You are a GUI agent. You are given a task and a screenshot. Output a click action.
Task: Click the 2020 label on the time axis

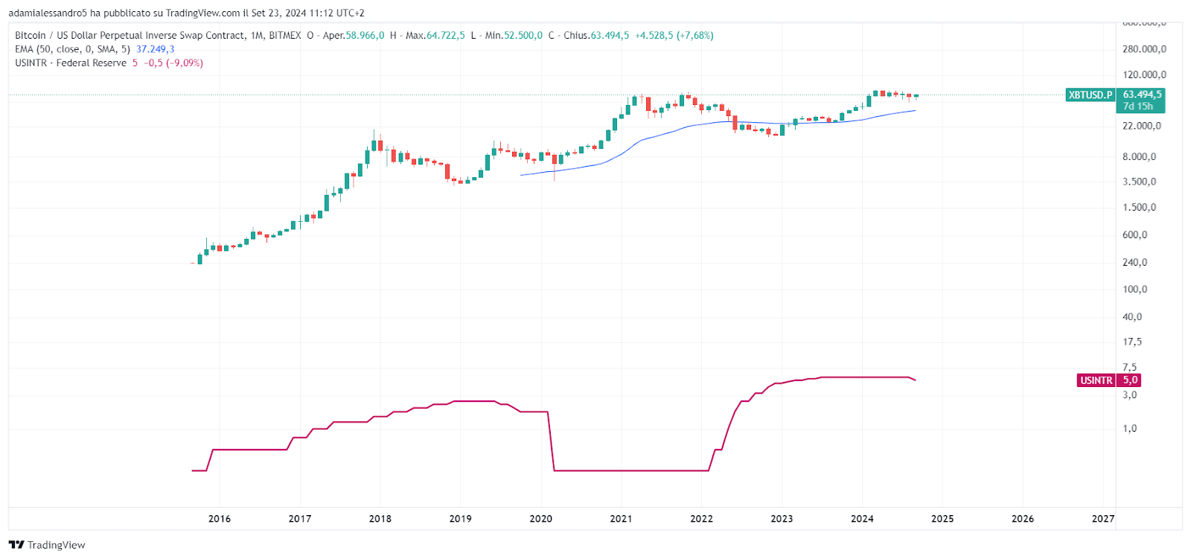click(541, 519)
